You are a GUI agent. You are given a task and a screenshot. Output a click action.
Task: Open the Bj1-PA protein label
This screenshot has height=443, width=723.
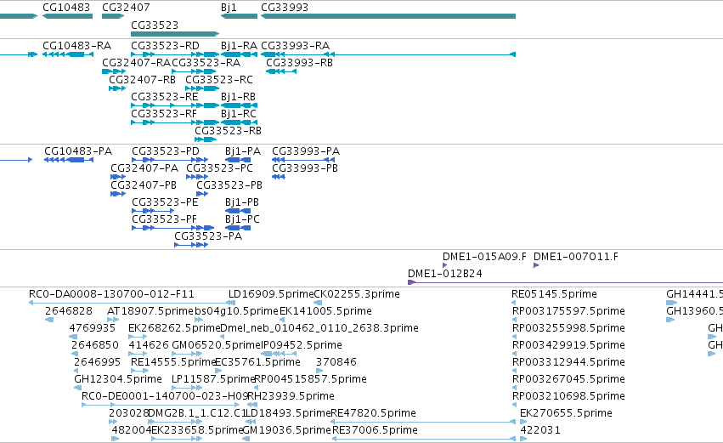(243, 151)
